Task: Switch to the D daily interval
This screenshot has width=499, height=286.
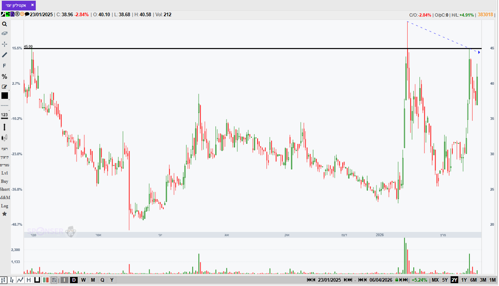Action: tap(74, 280)
